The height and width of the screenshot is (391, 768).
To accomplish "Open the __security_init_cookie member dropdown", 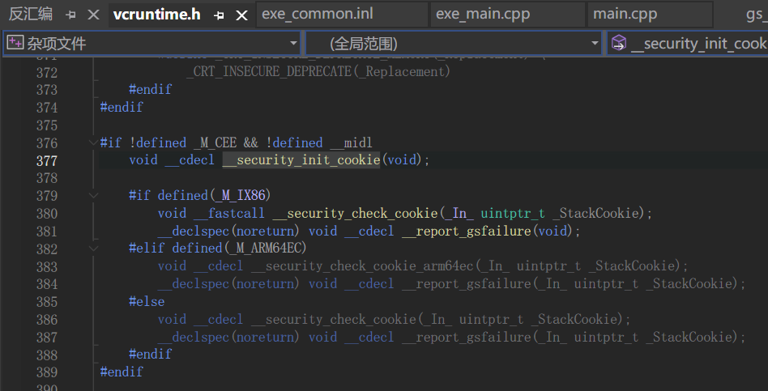I will (x=688, y=44).
